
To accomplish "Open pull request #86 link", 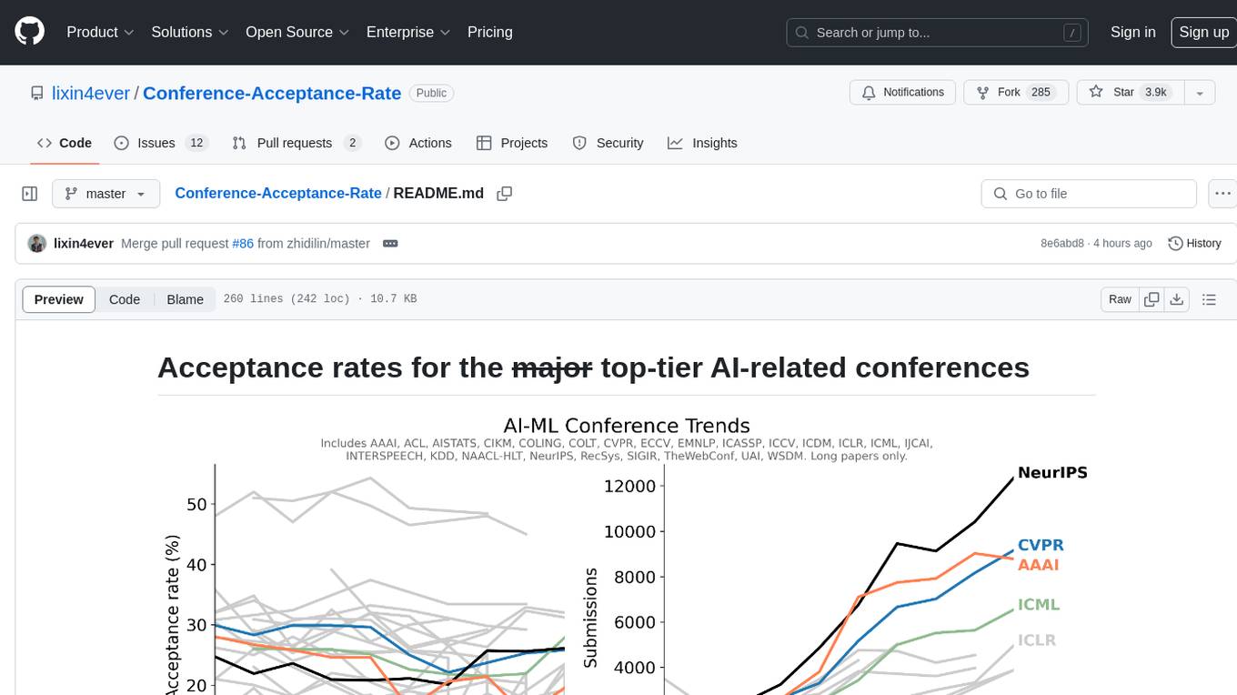I will pos(242,244).
